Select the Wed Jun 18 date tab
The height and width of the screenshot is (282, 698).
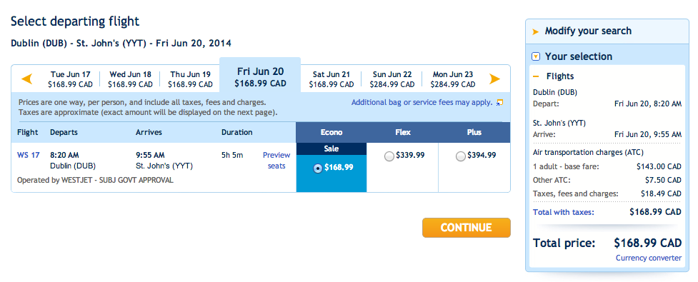point(131,79)
